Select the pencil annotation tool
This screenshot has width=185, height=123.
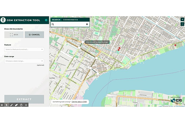[x=12, y=105]
